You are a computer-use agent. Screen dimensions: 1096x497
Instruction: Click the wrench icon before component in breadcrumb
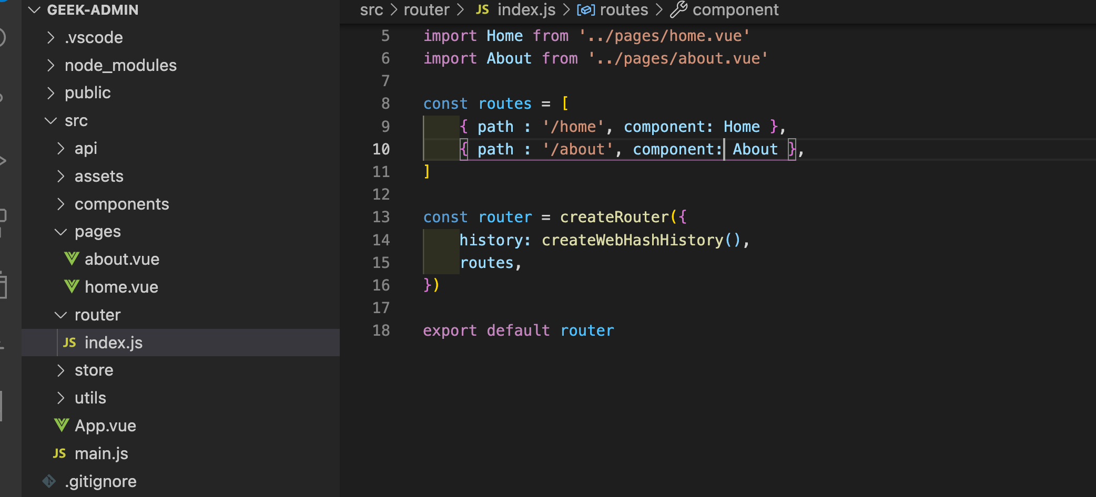pos(678,9)
